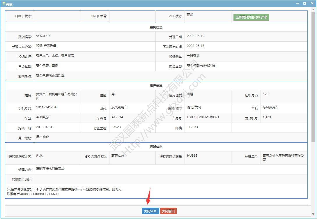Click the license plate value A12234

coord(117,117)
